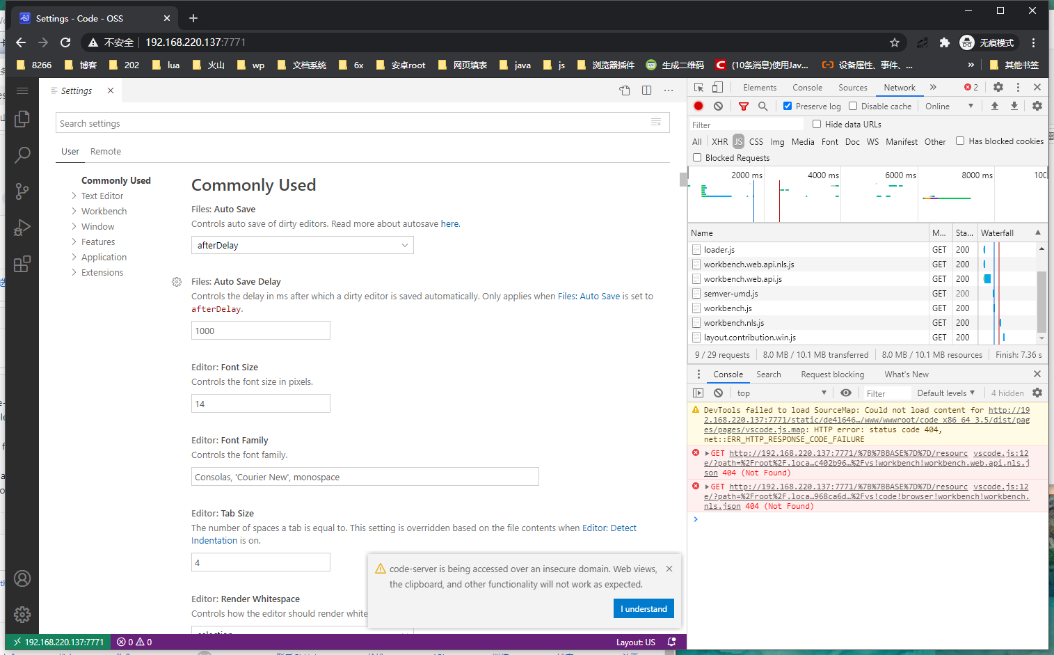
Task: Focus the Search settings field
Action: click(362, 123)
